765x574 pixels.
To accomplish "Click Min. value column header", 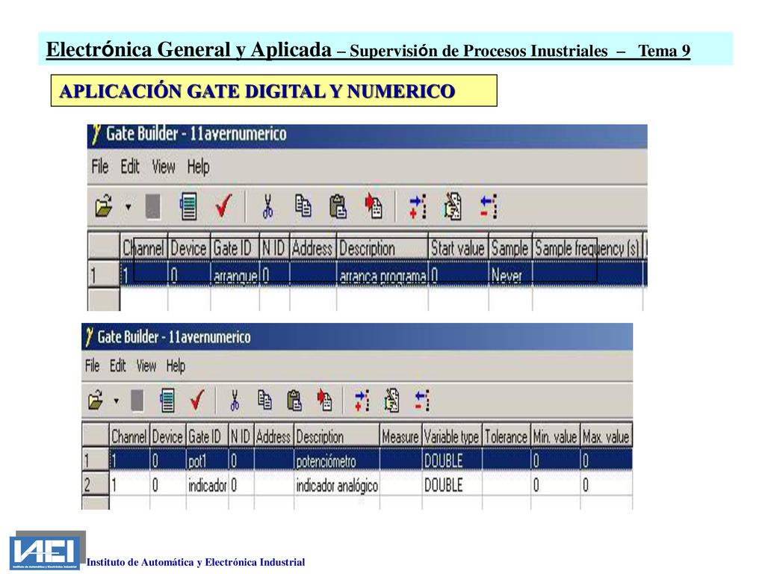I will tap(555, 436).
